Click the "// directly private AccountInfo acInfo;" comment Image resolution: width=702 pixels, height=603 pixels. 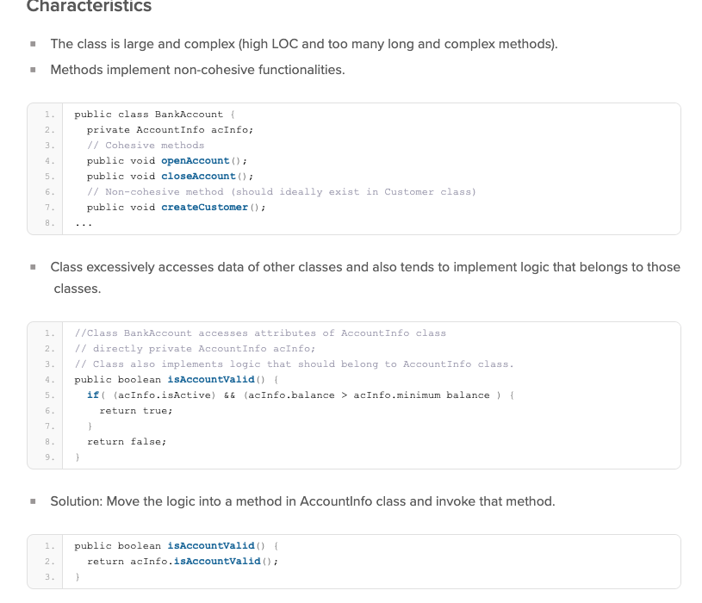(196, 348)
